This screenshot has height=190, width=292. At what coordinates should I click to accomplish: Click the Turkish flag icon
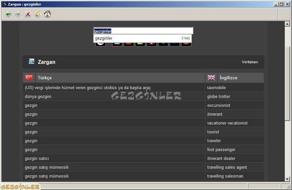coord(29,78)
